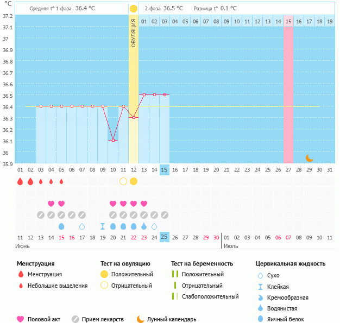Select the dry cervical fluid drop on day 07

point(82,226)
